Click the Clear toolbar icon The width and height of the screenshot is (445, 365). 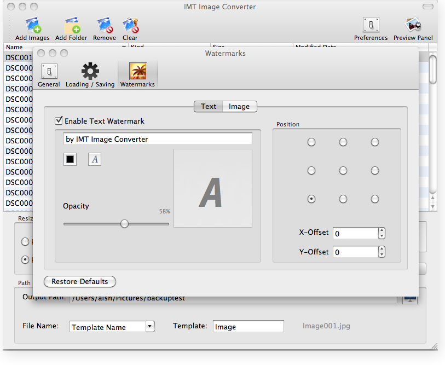tap(130, 28)
